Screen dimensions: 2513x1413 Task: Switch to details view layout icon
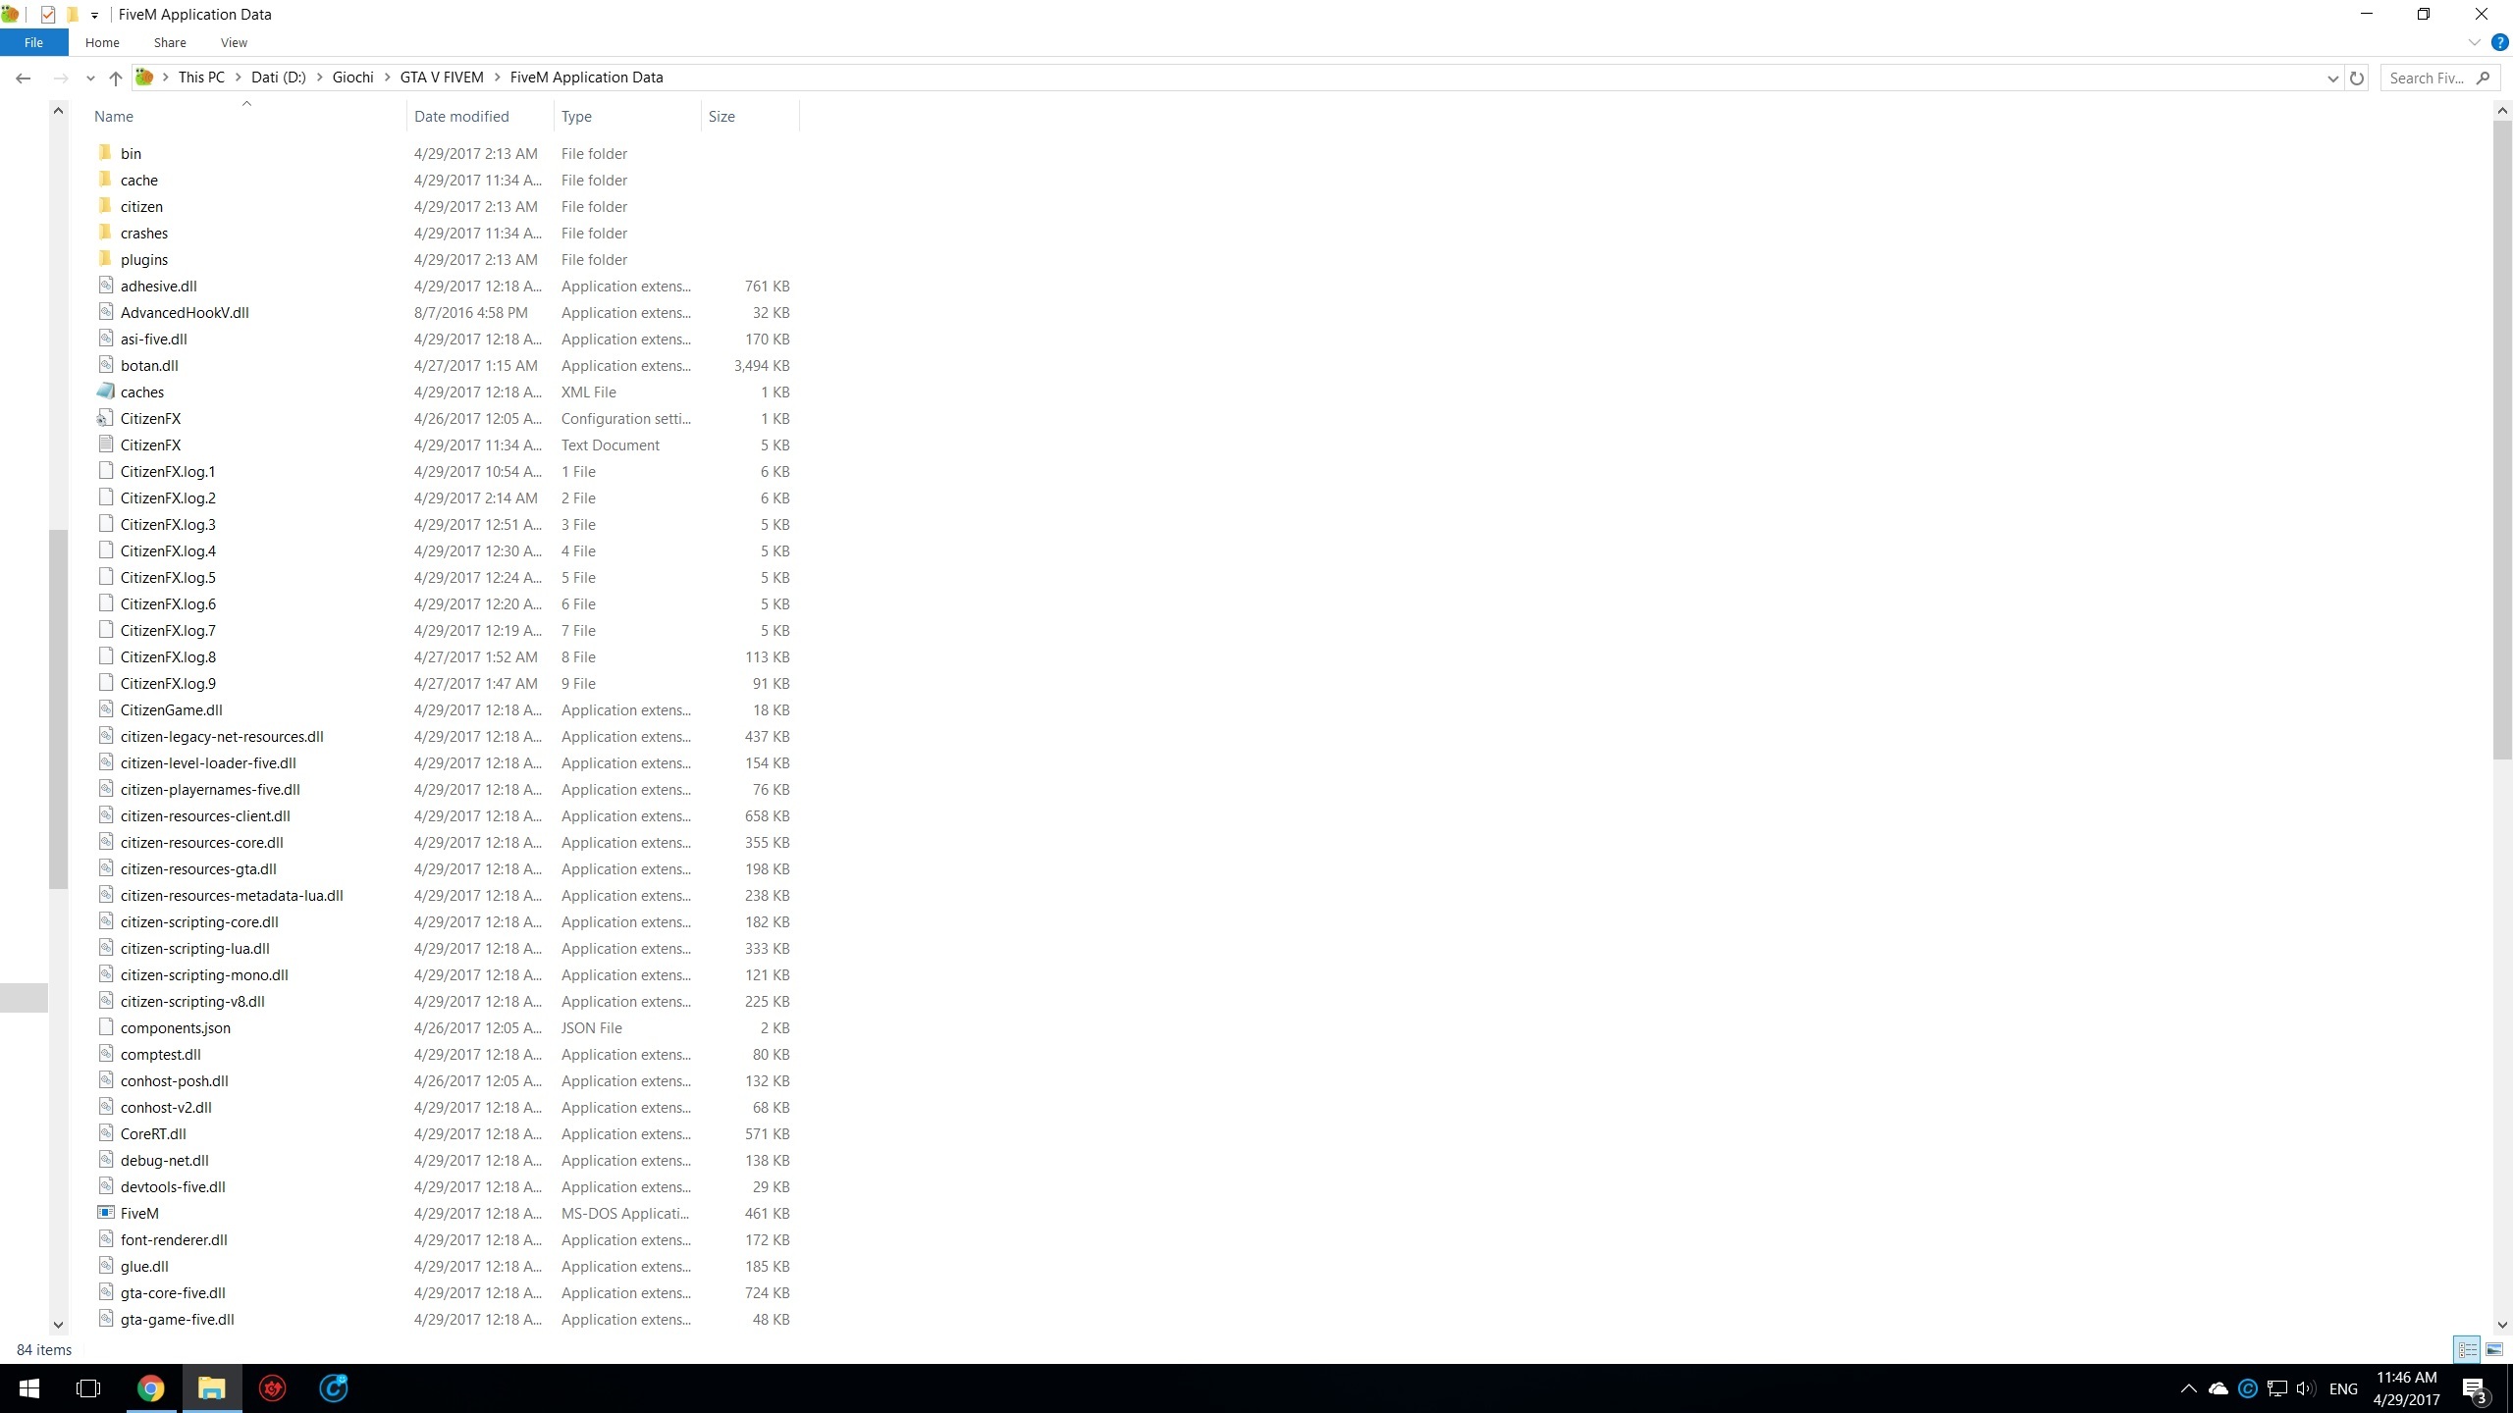coord(2467,1350)
